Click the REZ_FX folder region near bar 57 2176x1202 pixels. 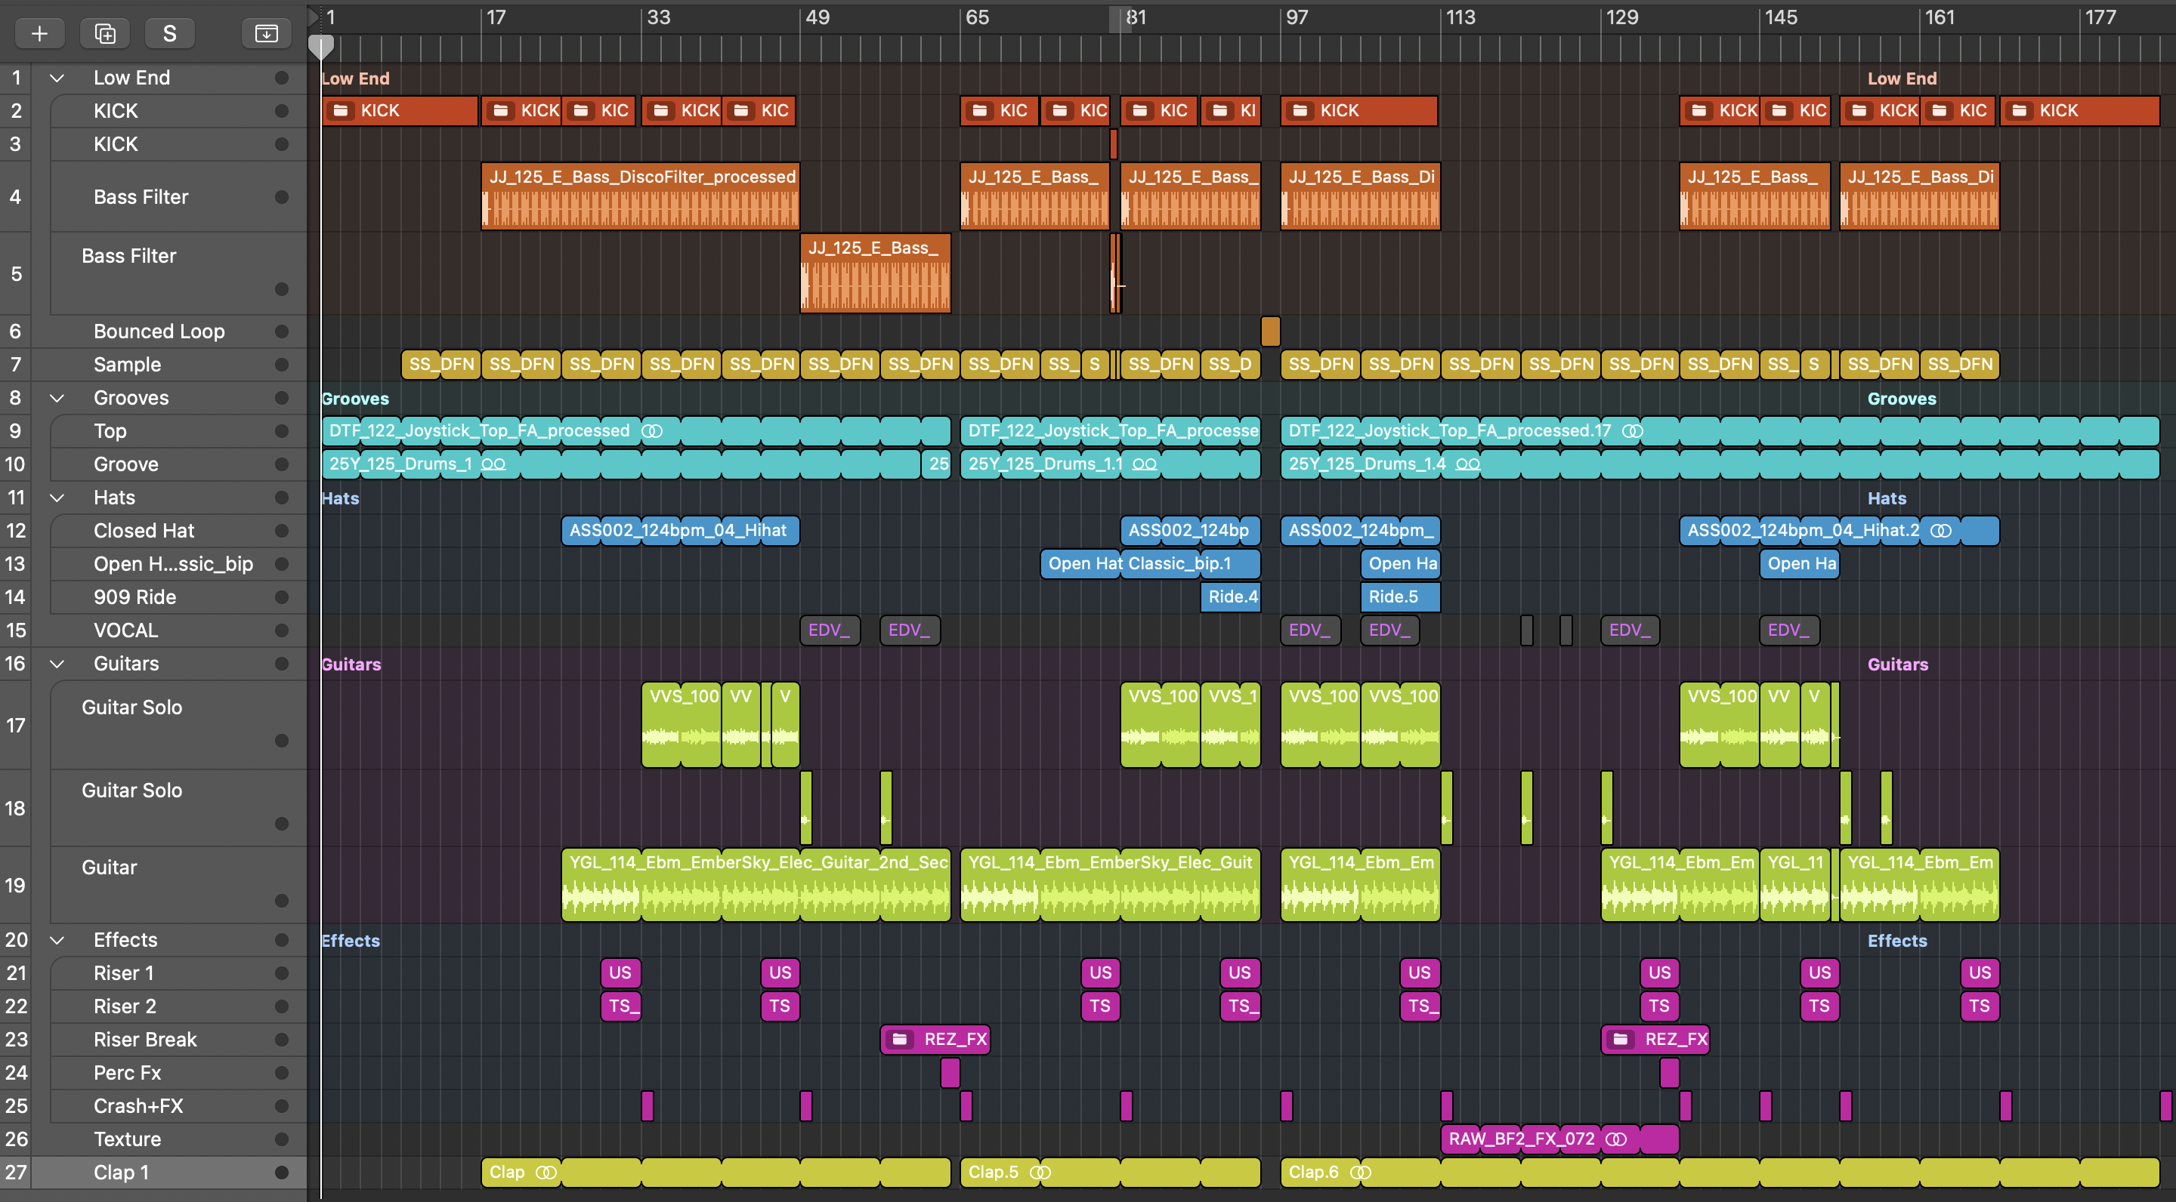tap(935, 1039)
